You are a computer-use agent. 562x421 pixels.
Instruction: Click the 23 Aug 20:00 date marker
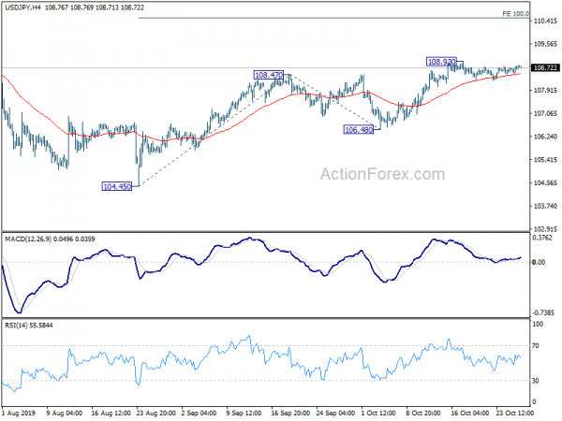155,414
